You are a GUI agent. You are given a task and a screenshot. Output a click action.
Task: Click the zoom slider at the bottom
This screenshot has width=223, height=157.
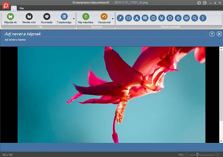[197, 154]
